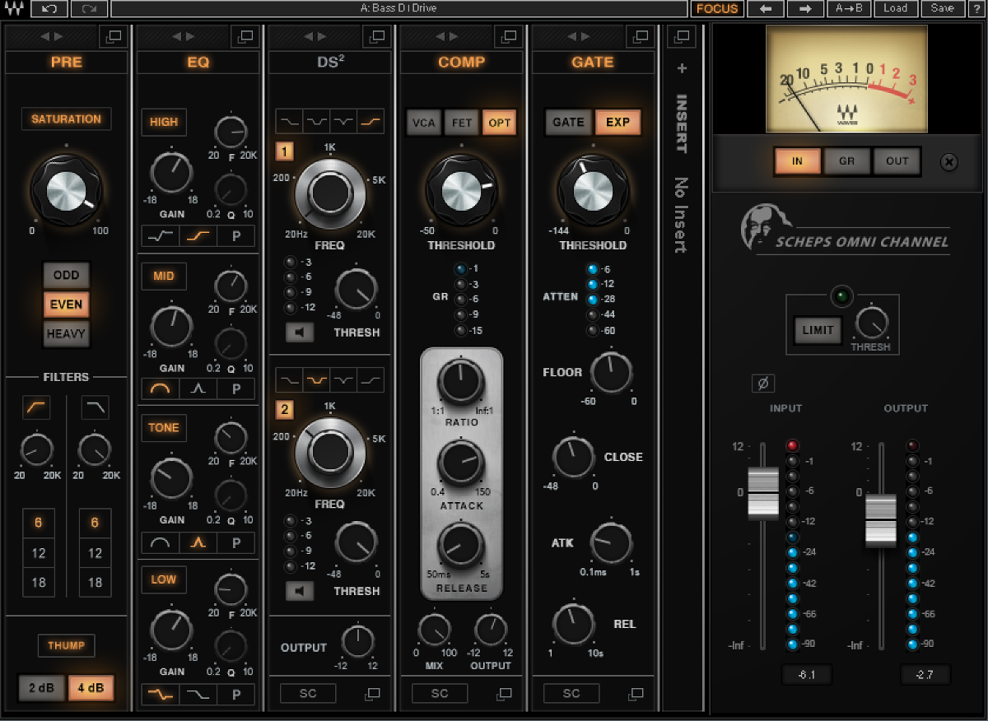Image resolution: width=988 pixels, height=721 pixels.
Task: Click the SC button in the COMP module
Action: pos(440,694)
